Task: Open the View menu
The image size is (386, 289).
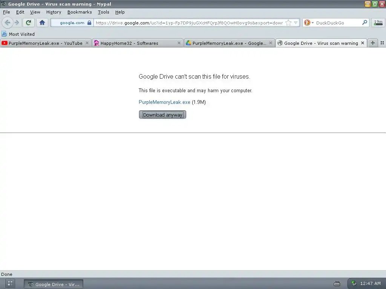Action: tap(35, 12)
